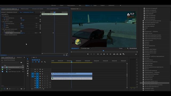Mark Out point in Program monitor

(x=94, y=54)
